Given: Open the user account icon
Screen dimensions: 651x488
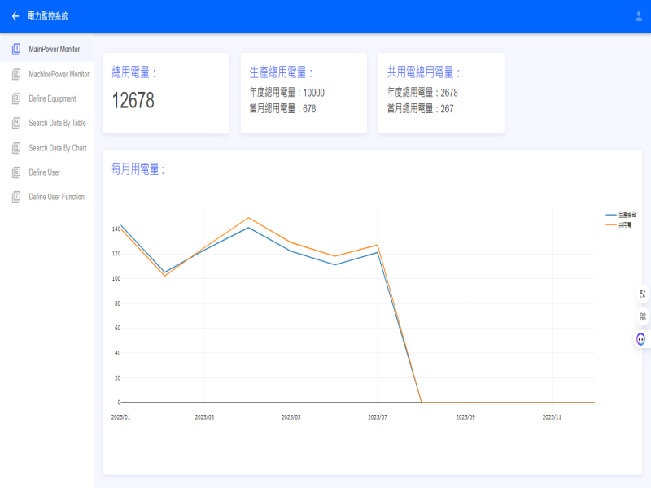Looking at the screenshot, I should tap(639, 16).
